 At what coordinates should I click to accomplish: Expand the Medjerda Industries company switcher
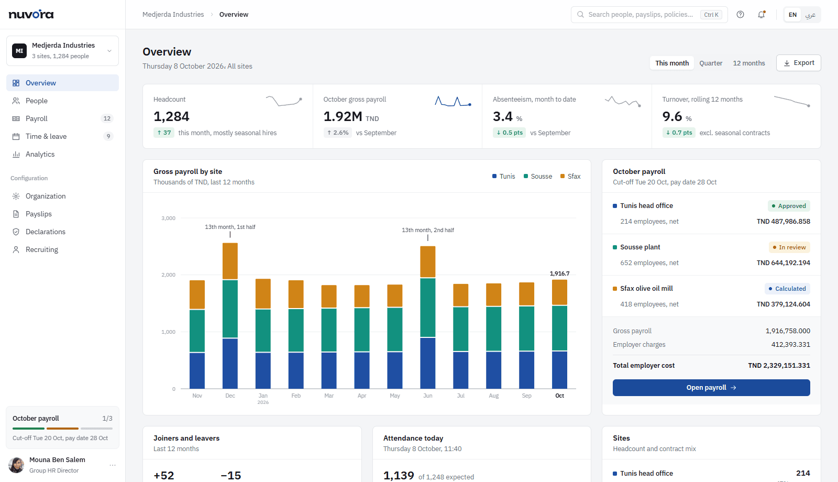coord(62,51)
